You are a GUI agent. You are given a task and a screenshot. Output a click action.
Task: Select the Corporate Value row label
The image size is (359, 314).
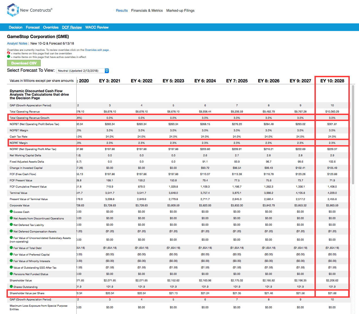(x=20, y=206)
